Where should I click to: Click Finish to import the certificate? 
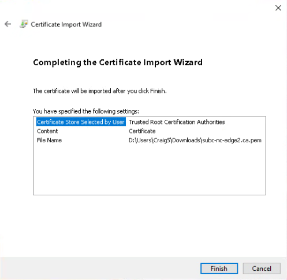[219, 268]
